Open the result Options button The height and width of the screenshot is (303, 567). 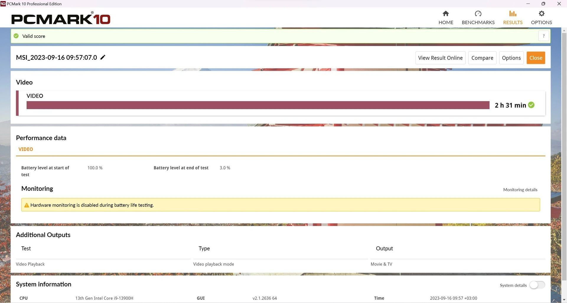point(511,58)
